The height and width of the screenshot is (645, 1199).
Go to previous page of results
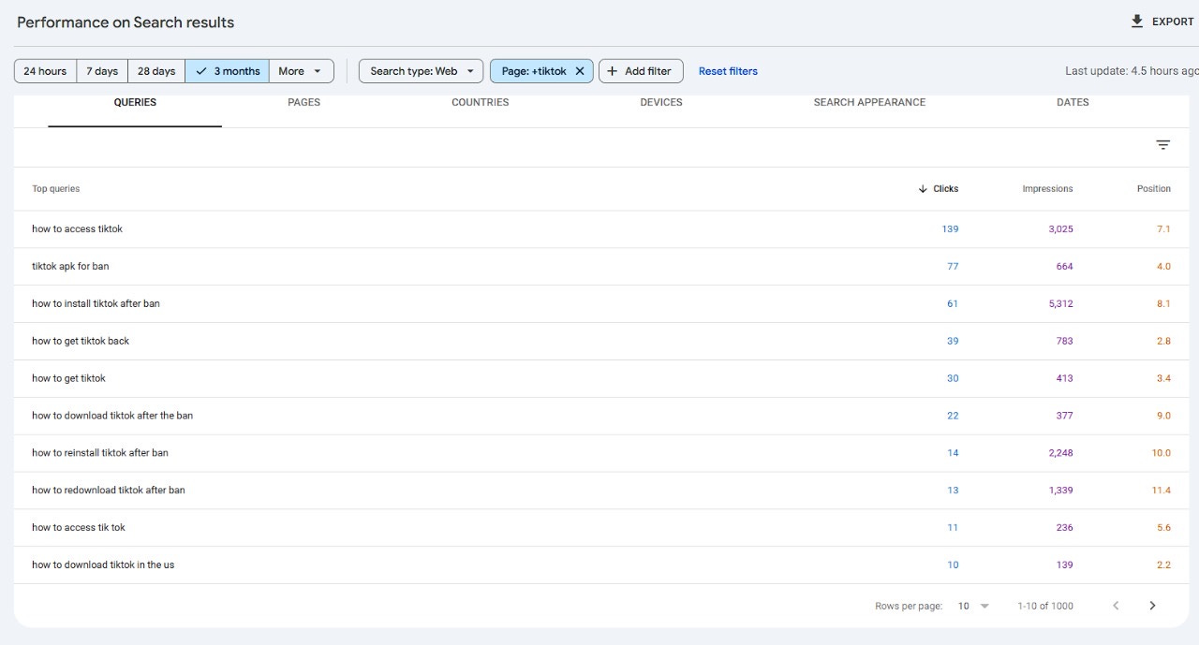pyautogui.click(x=1116, y=606)
